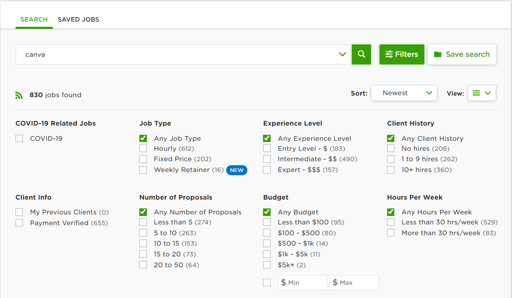512x298 pixels.
Task: Check the Hourly job type filter
Action: [x=143, y=149]
